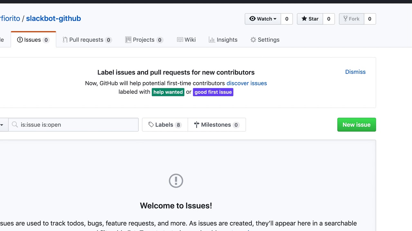Screen dimensions: 412x231
Task: Open the Filters dropdown caret
Action: click(2, 125)
